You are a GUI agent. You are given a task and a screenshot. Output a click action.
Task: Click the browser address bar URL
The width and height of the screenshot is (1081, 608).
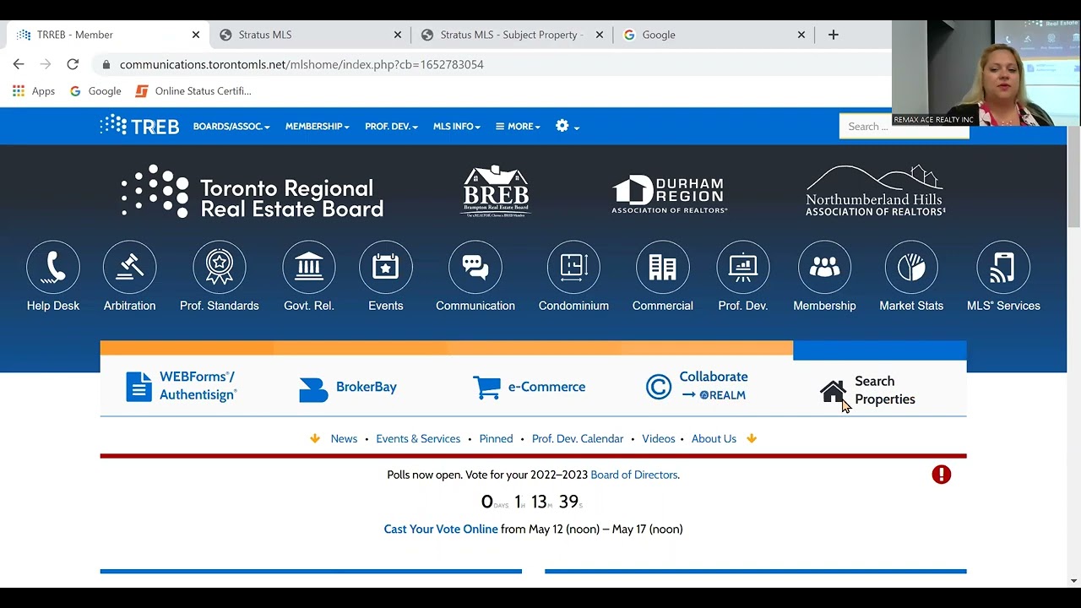pyautogui.click(x=301, y=64)
